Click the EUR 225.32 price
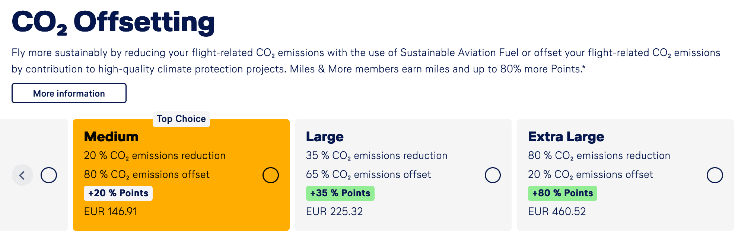The image size is (738, 237). pos(334,211)
